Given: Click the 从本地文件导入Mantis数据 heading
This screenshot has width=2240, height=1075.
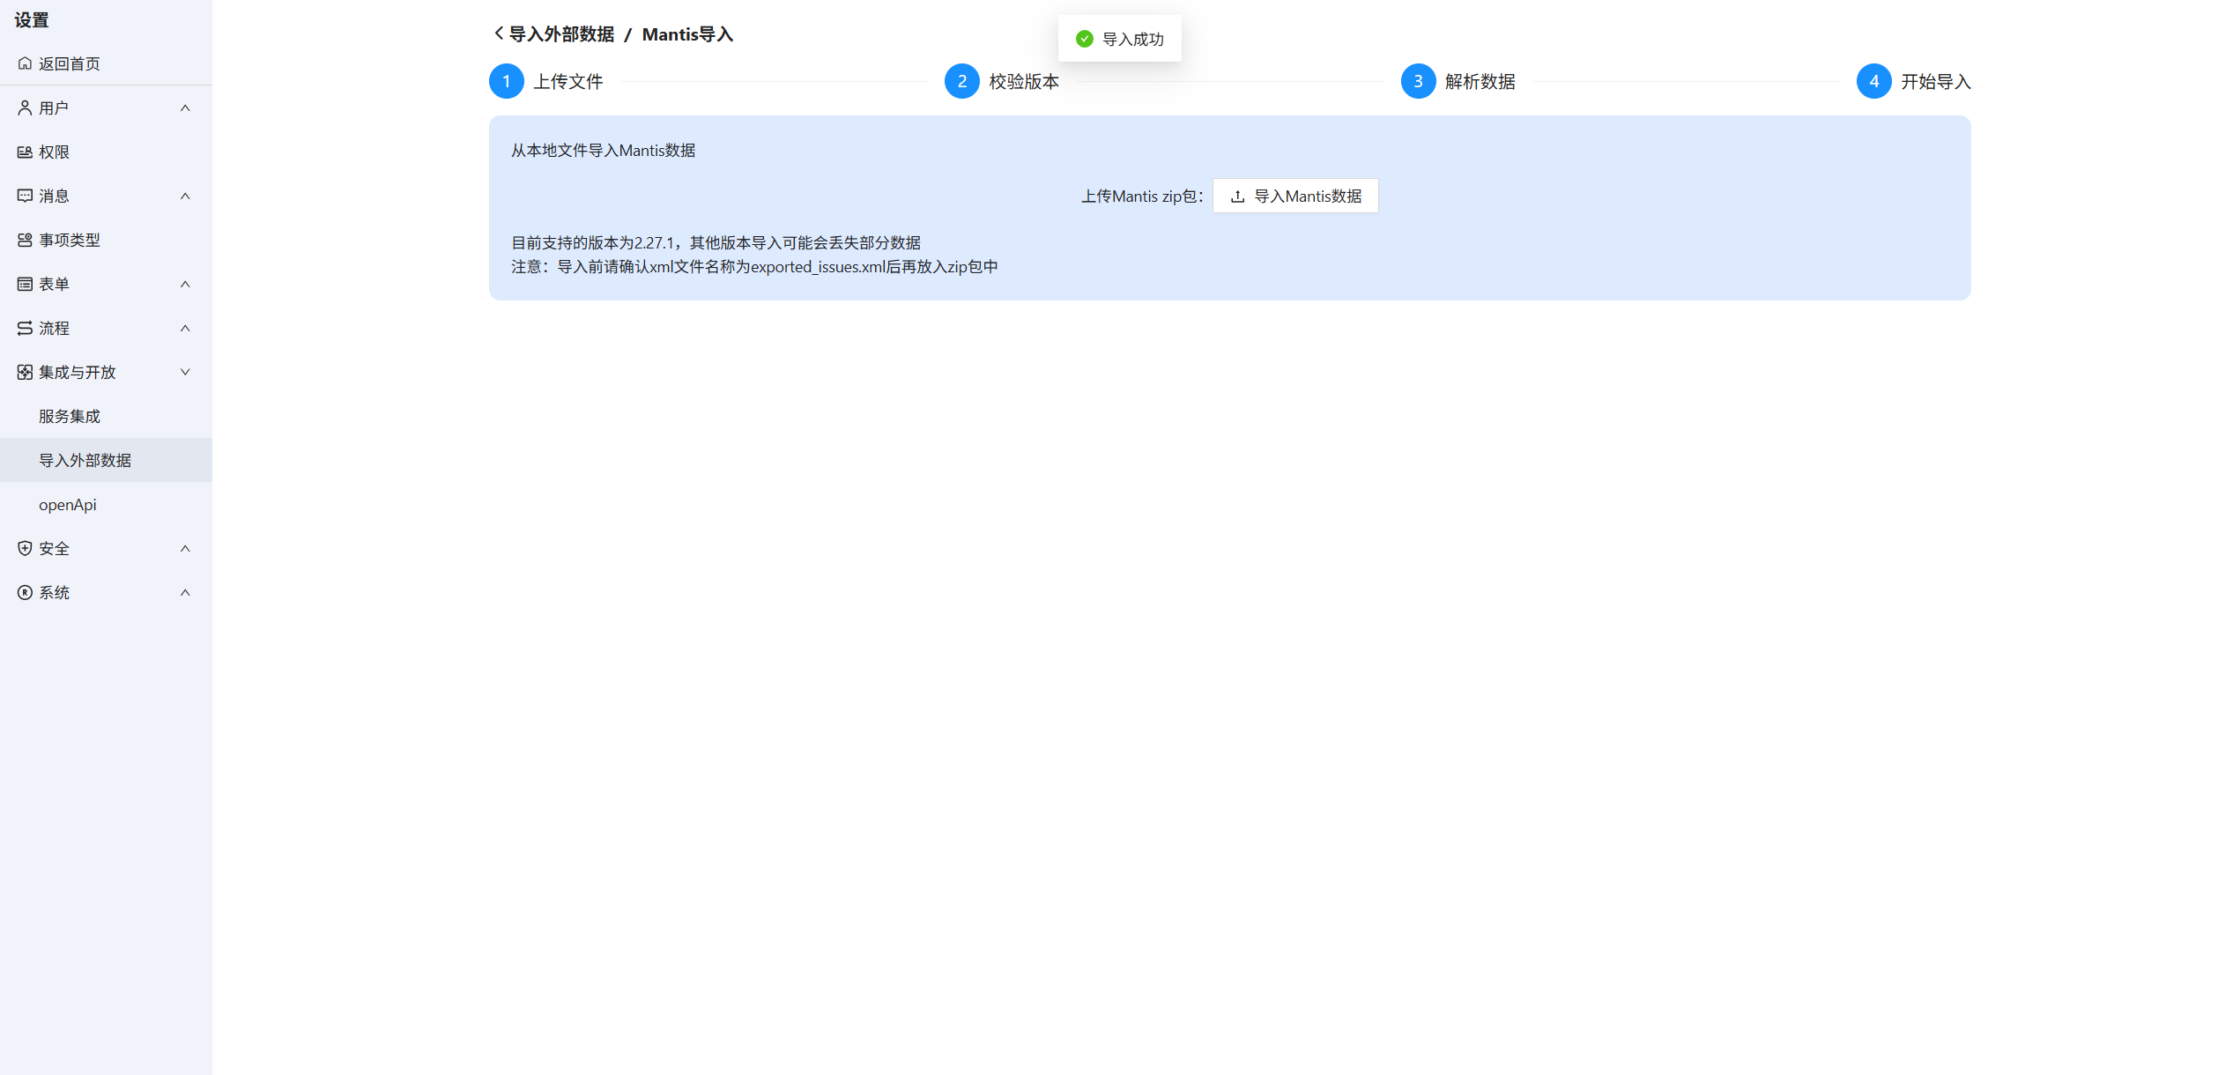Looking at the screenshot, I should pyautogui.click(x=604, y=151).
